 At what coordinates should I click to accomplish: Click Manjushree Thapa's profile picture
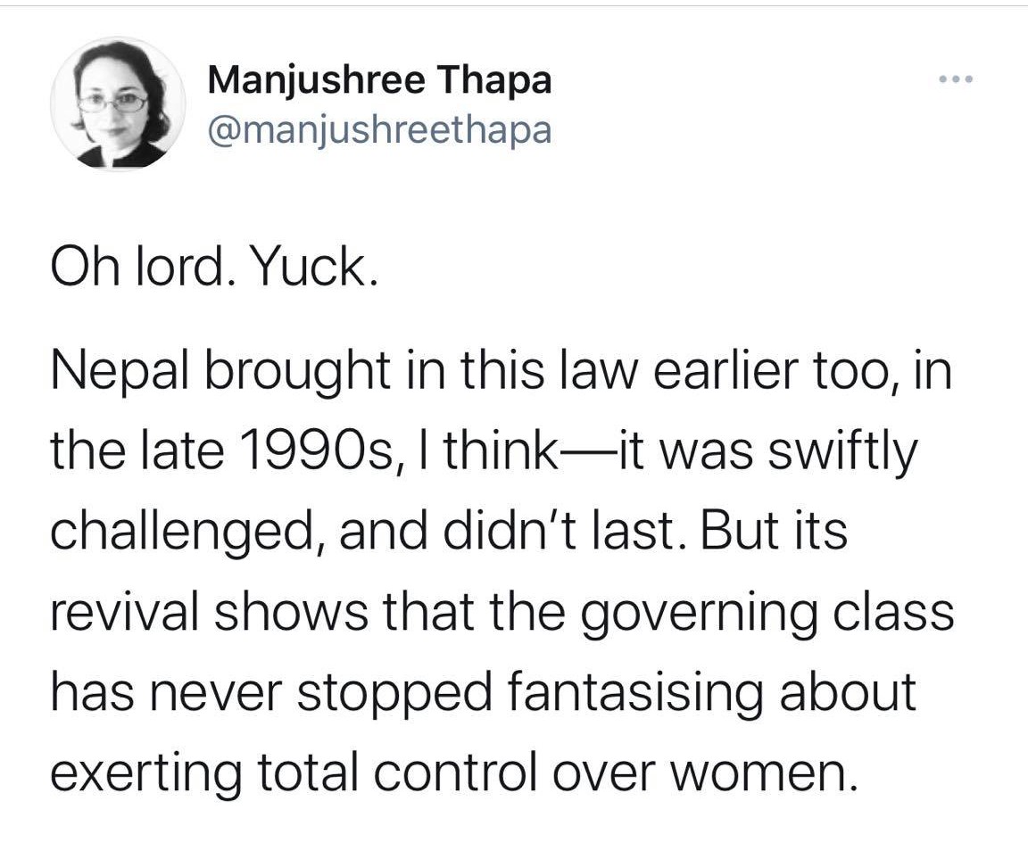point(118,104)
